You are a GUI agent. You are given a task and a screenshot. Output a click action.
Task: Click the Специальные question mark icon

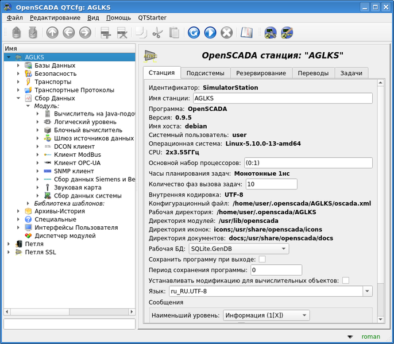pos(28,219)
